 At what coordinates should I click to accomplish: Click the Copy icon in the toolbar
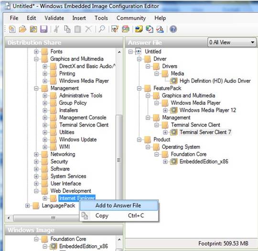(x=67, y=29)
